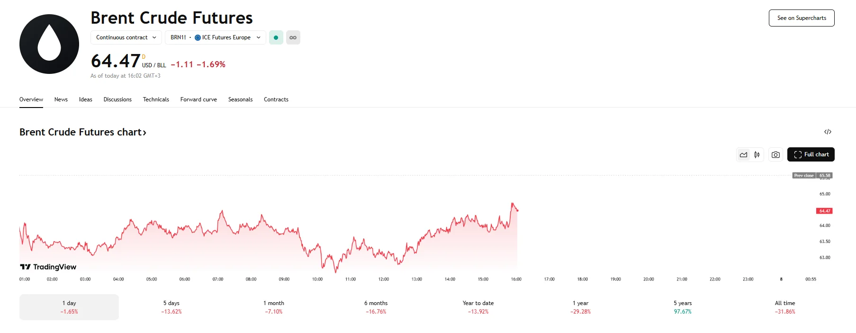856x333 pixels.
Task: Switch to the News tab
Action: tap(61, 99)
